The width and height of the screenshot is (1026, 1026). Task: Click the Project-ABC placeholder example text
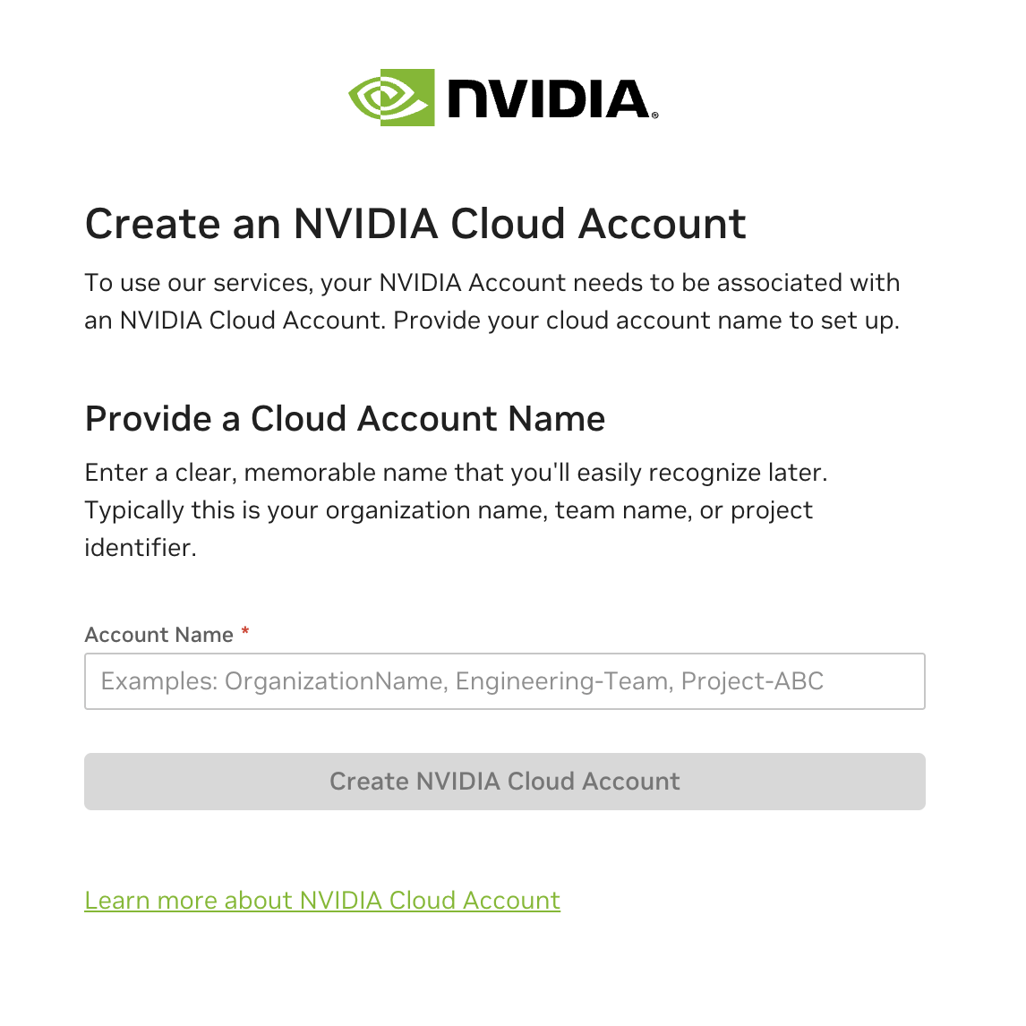(x=752, y=681)
